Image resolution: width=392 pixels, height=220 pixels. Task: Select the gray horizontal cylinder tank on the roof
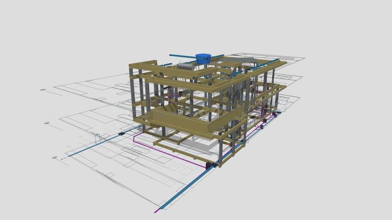click(186, 66)
